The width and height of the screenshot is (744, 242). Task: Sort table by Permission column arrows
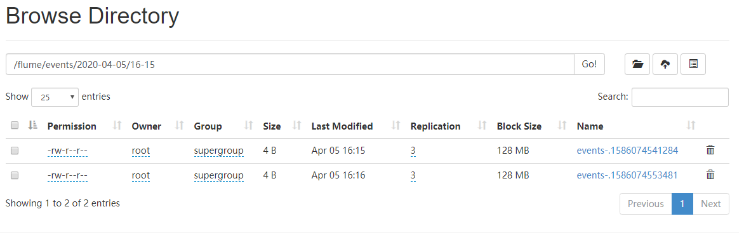tap(117, 126)
